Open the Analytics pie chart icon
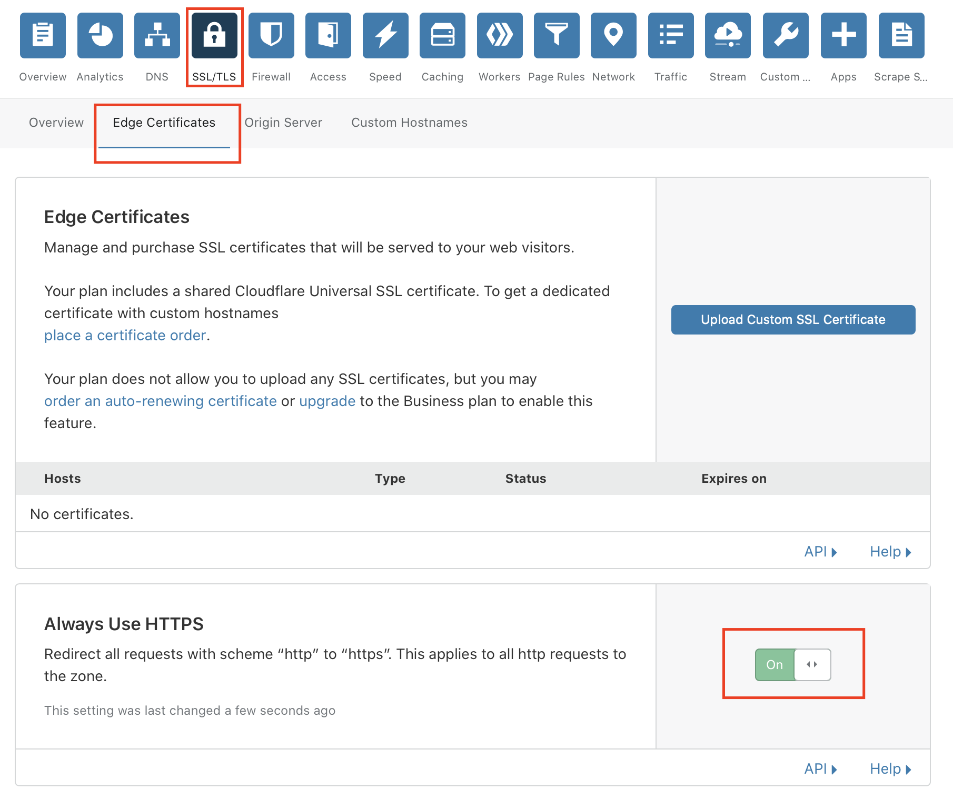This screenshot has height=790, width=953. point(100,35)
